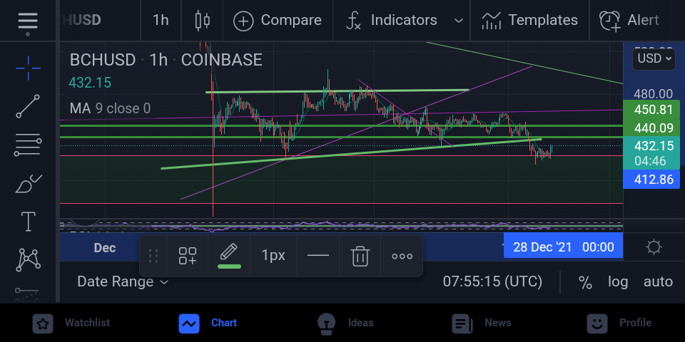Open the candlestick chart type selector
This screenshot has width=685, height=342.
(x=202, y=21)
